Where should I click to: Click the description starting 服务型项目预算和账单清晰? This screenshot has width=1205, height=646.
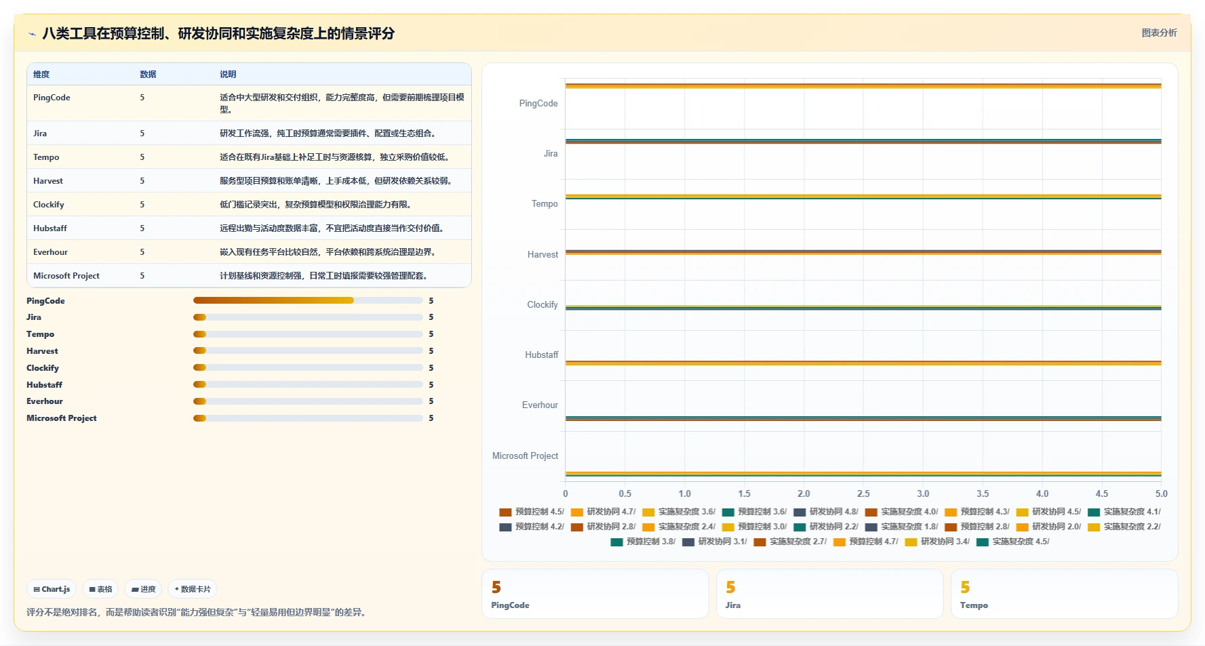(336, 181)
